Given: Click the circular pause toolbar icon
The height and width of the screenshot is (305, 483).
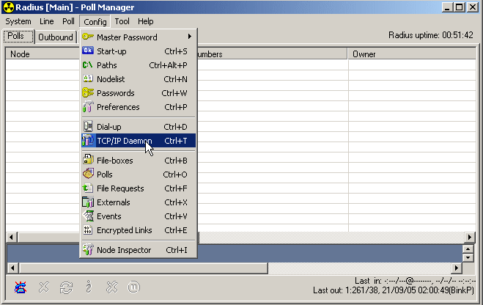Looking at the screenshot, I should tap(133, 287).
